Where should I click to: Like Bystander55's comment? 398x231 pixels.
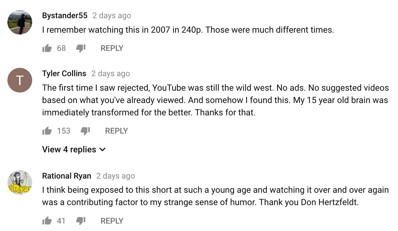(47, 48)
